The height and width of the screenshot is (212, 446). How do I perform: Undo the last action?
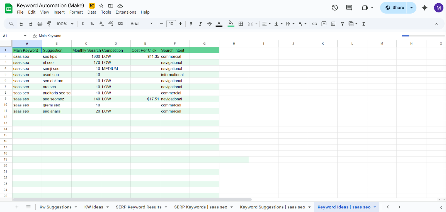[21, 24]
